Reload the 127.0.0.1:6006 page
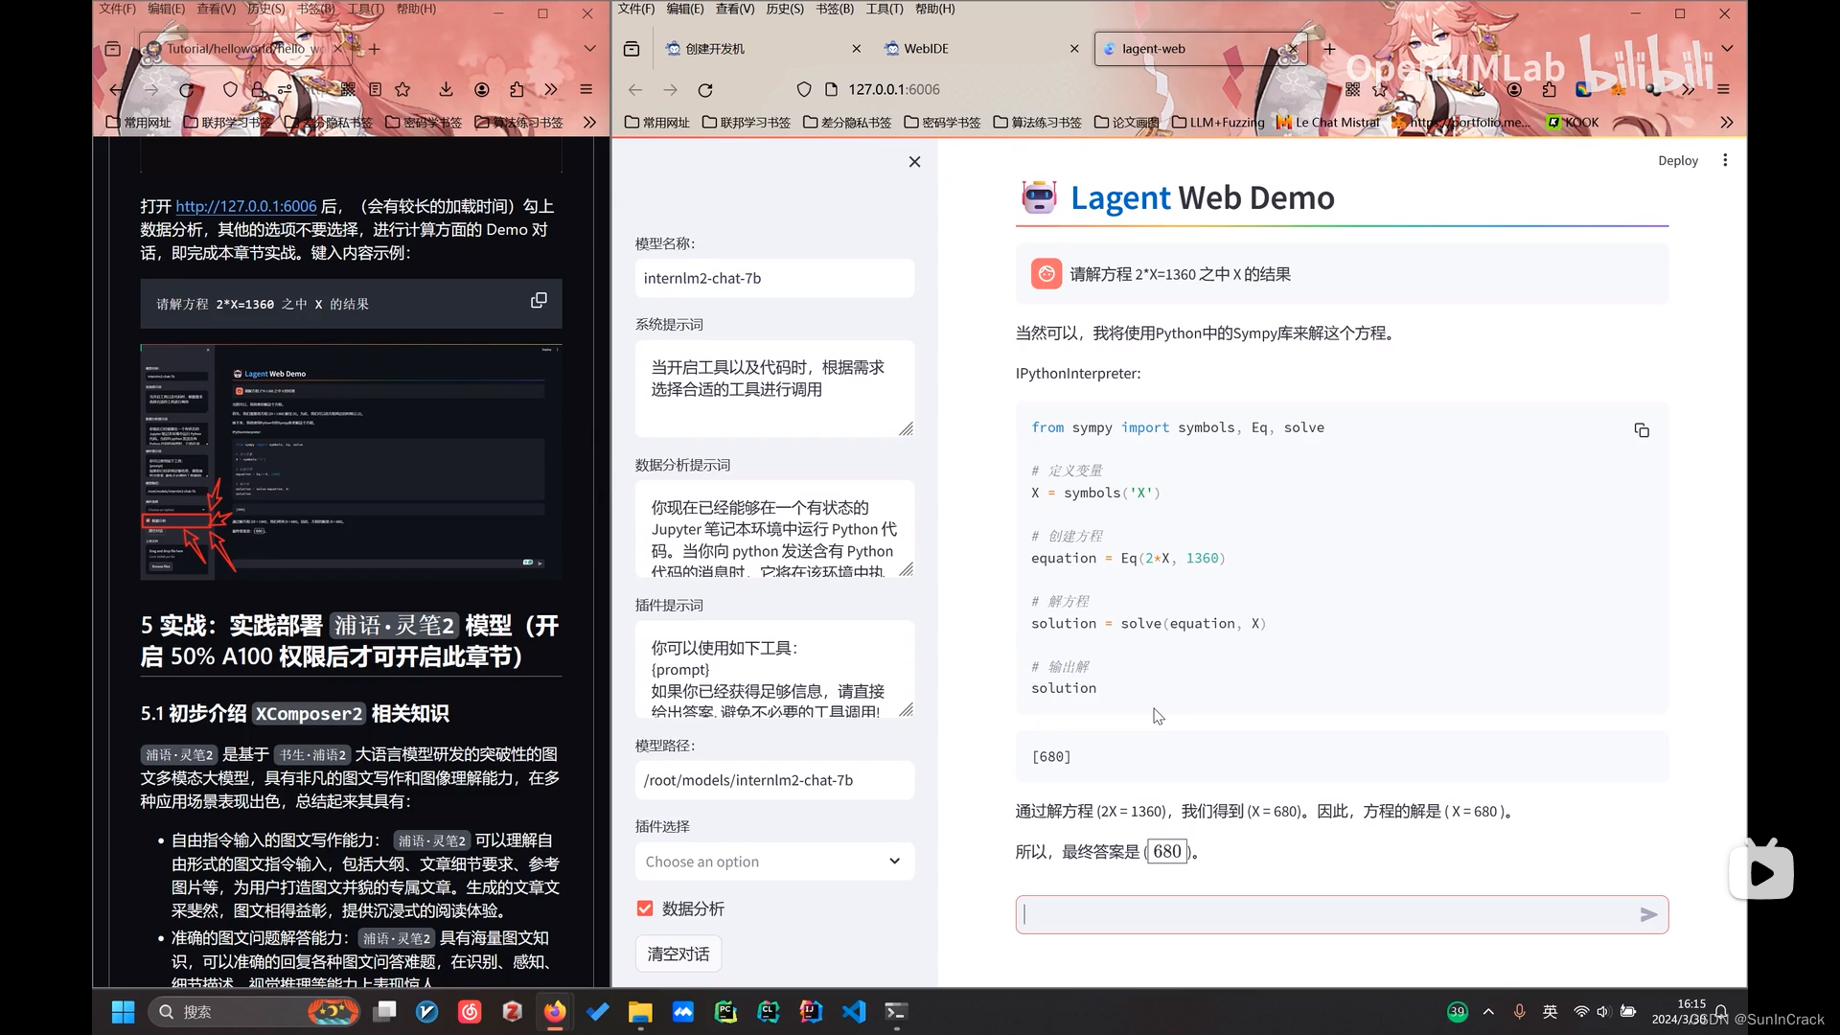This screenshot has height=1035, width=1840. (x=705, y=89)
